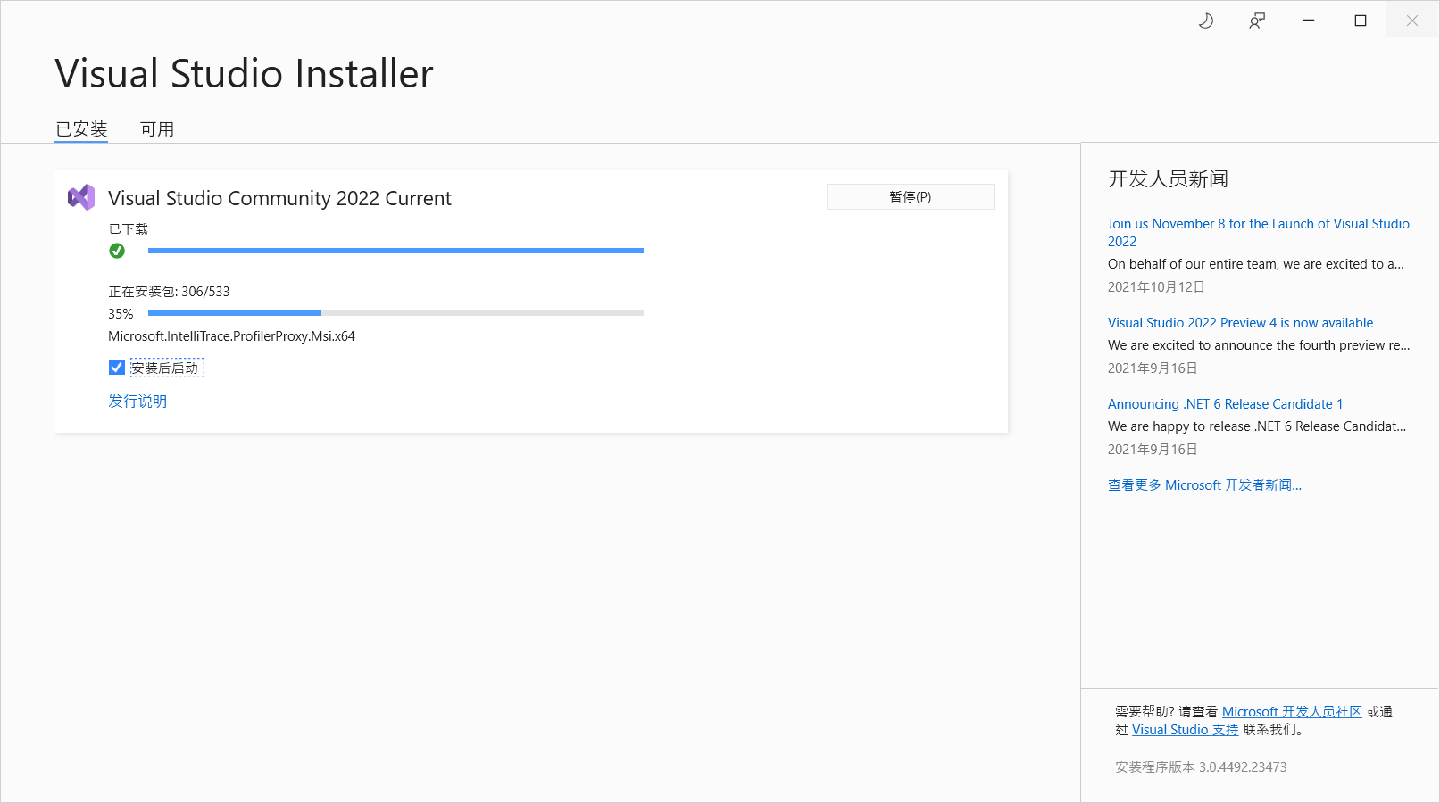Toggle the dark theme moon icon
Image resolution: width=1440 pixels, height=803 pixels.
point(1205,21)
